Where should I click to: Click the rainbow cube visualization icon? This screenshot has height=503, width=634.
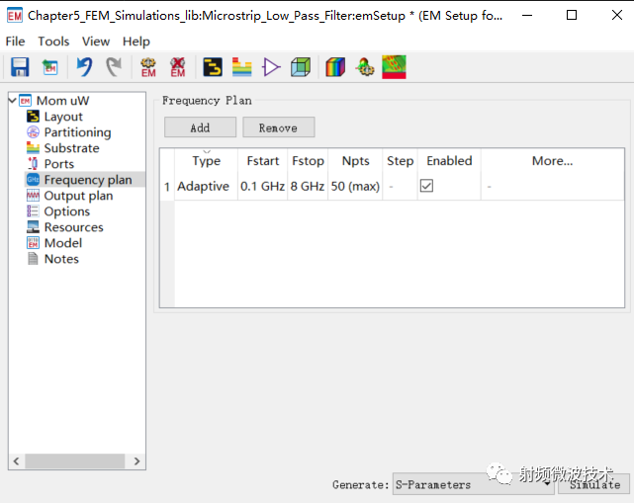click(335, 67)
